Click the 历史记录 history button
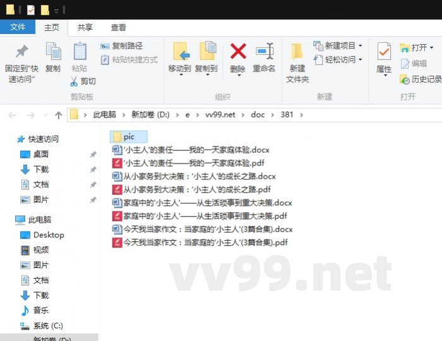Image resolution: width=442 pixels, height=341 pixels. (x=421, y=80)
